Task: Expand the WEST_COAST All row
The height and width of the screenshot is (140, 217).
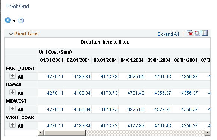Action: tap(12, 125)
